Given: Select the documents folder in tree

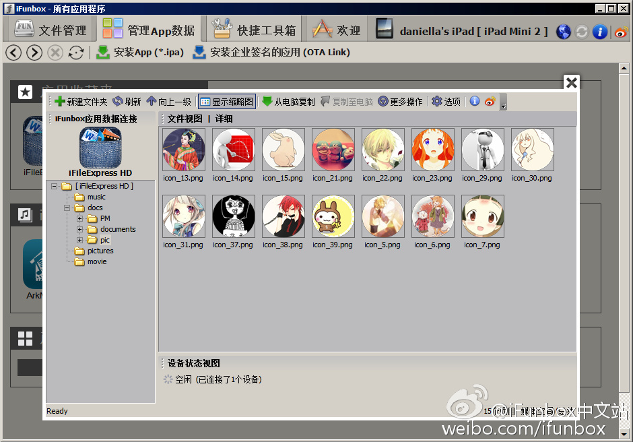Looking at the screenshot, I should coord(117,229).
